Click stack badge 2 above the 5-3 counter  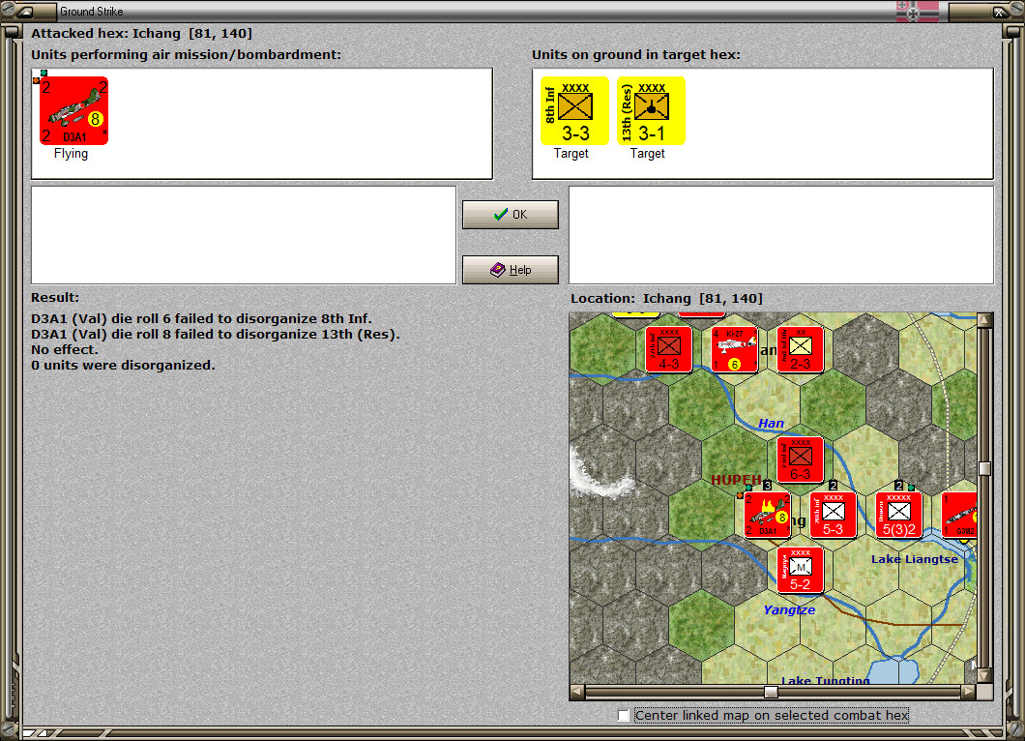[x=833, y=486]
